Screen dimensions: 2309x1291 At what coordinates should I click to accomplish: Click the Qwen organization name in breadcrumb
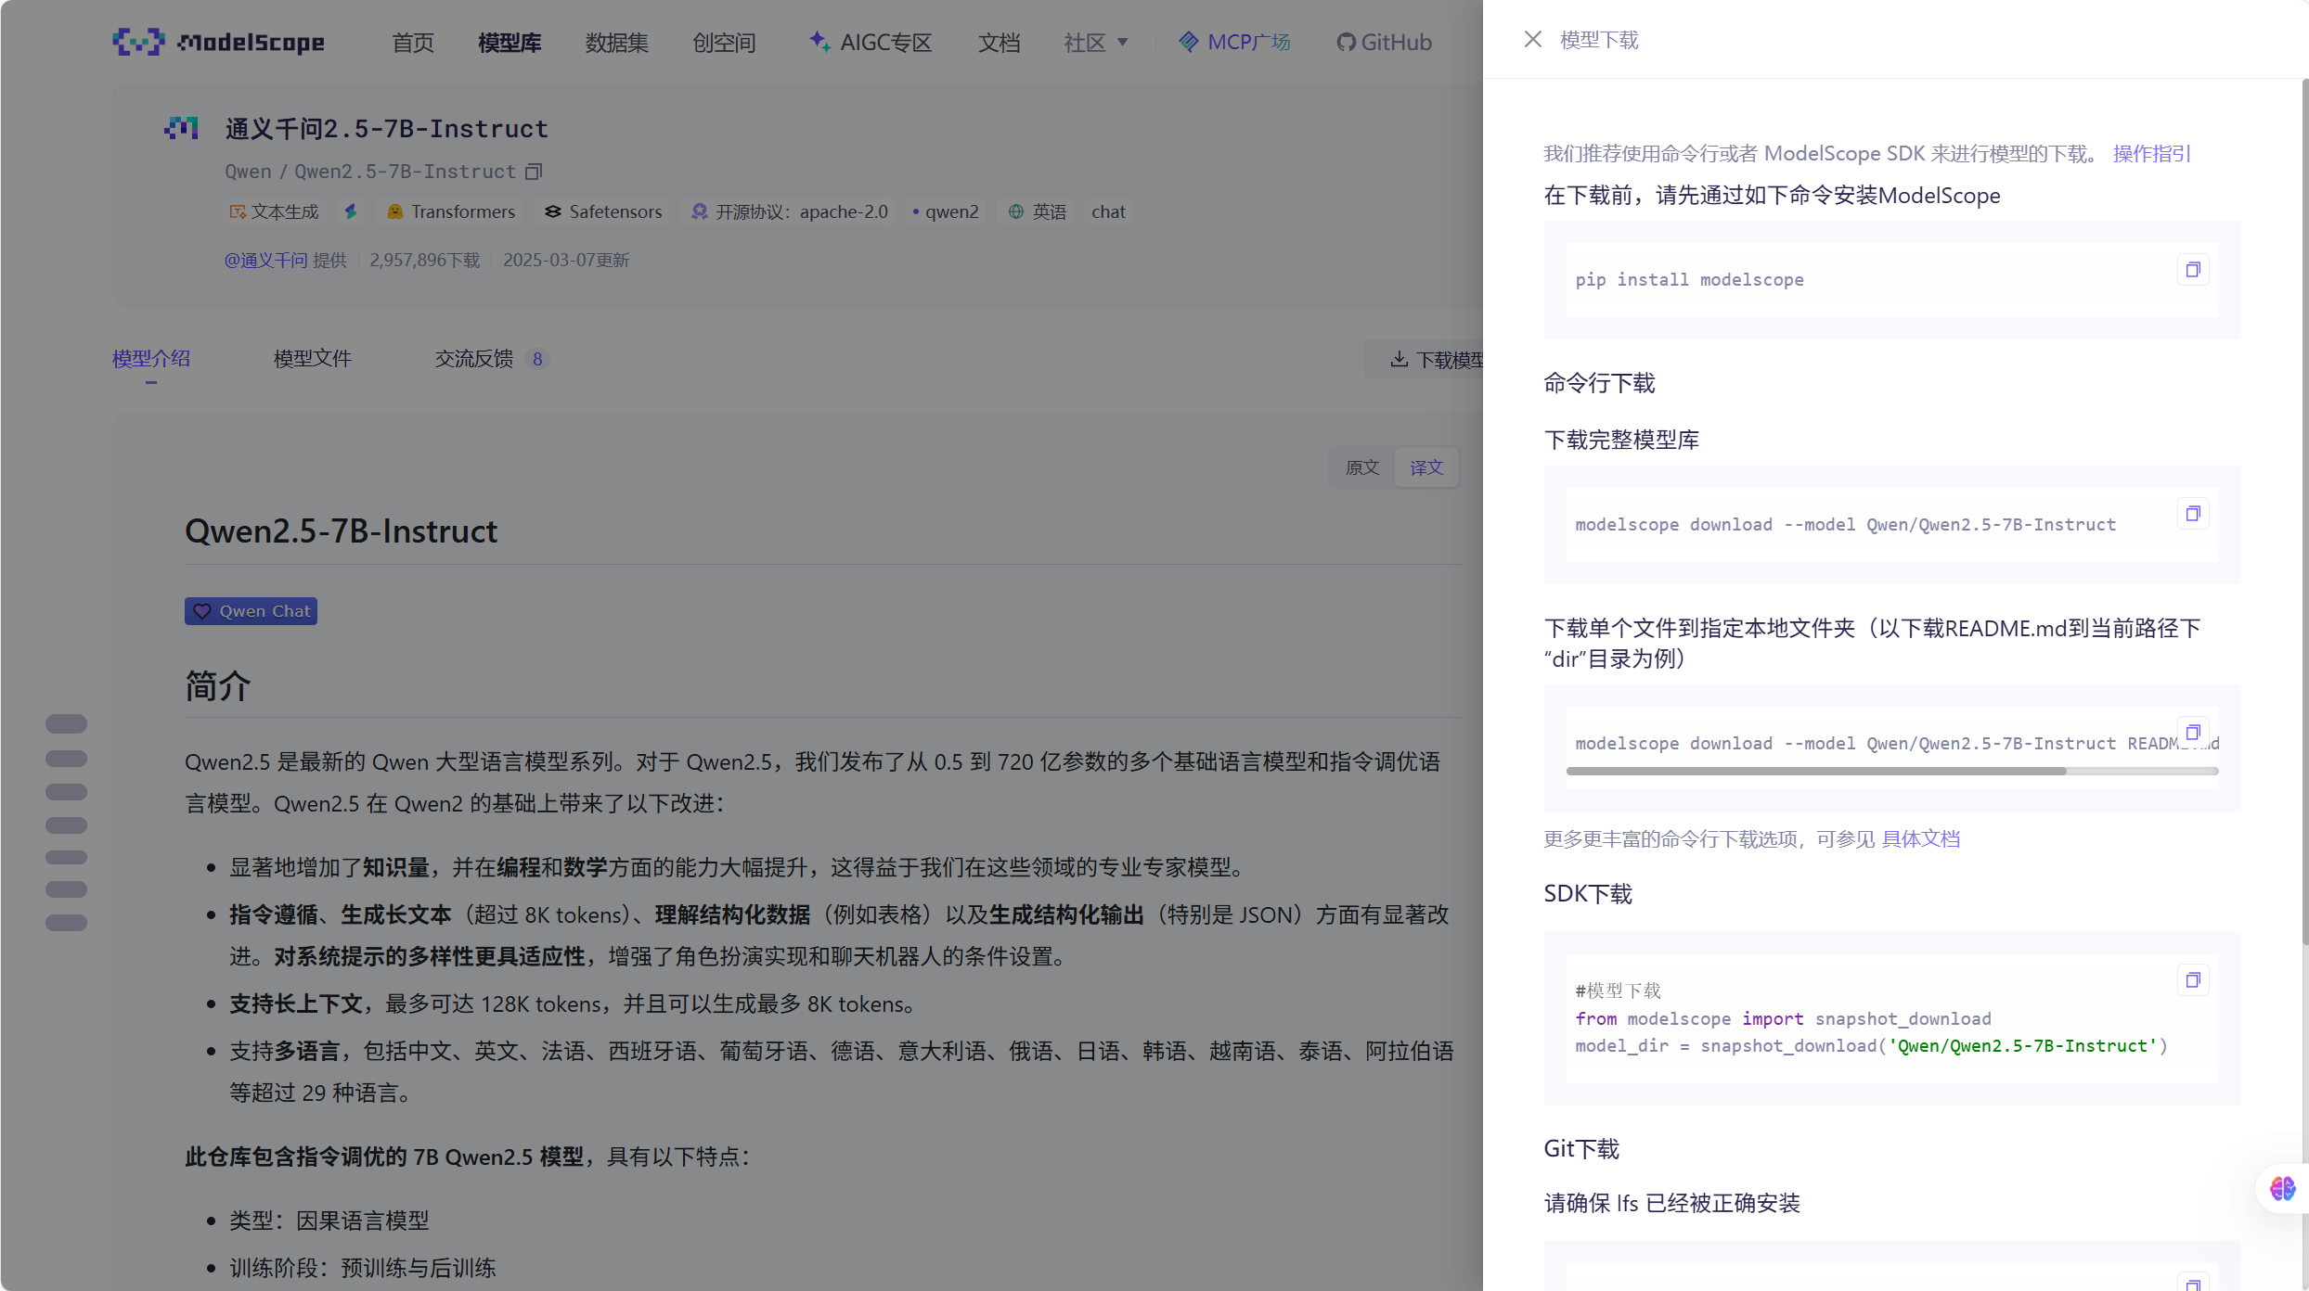coord(248,172)
